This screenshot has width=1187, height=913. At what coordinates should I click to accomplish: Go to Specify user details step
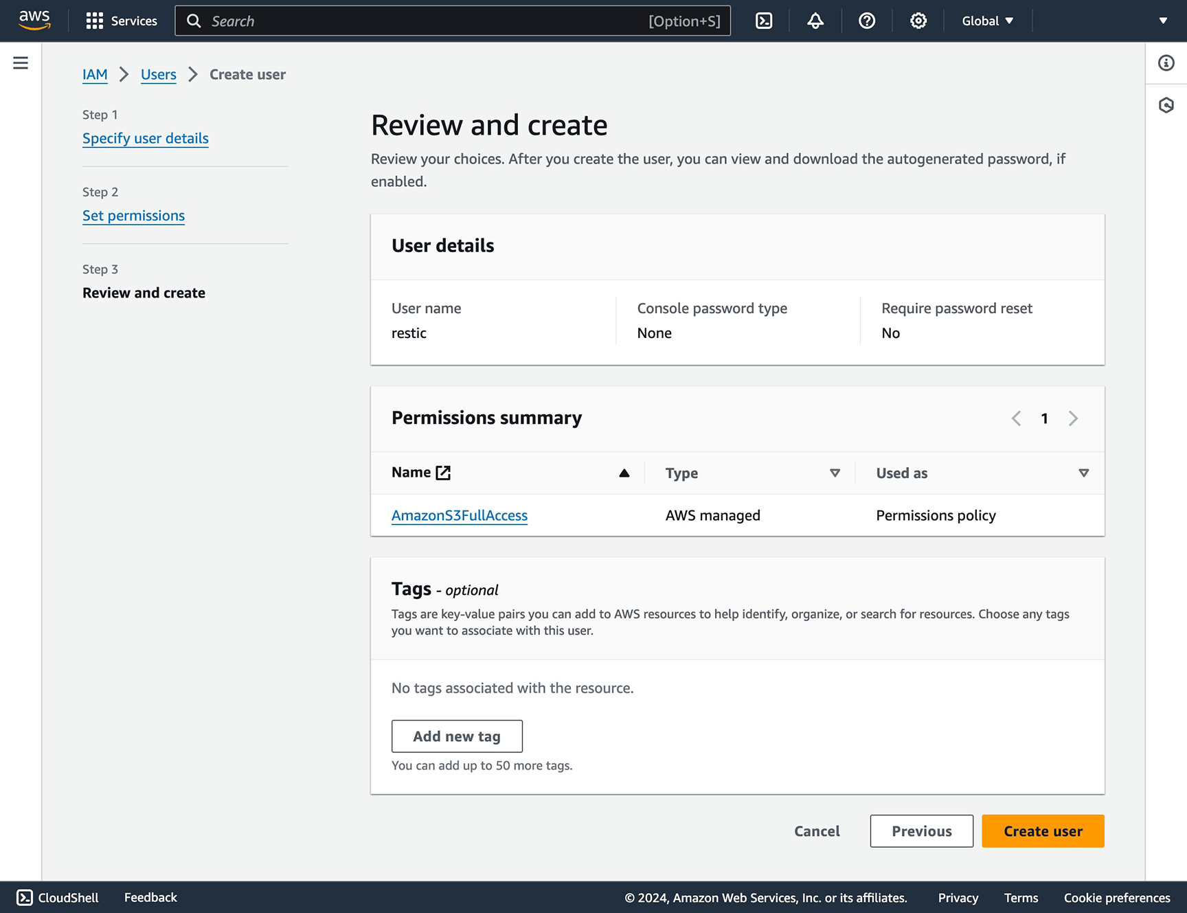click(146, 138)
